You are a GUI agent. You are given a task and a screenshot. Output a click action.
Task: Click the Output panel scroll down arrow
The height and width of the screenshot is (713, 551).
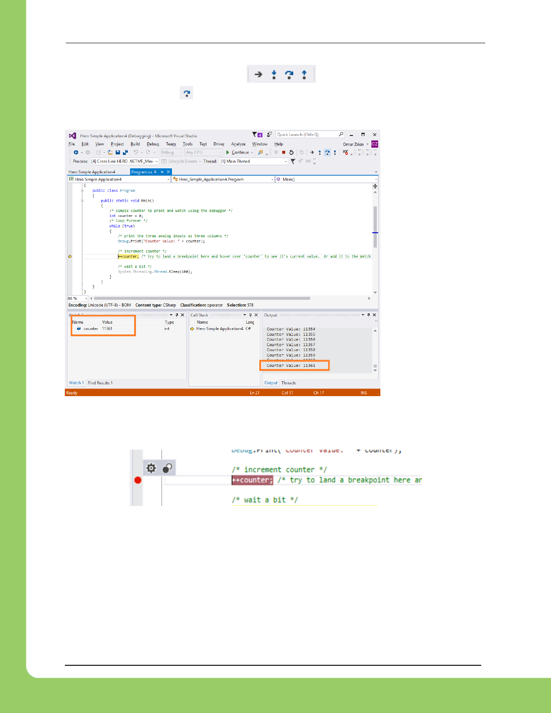pos(375,370)
